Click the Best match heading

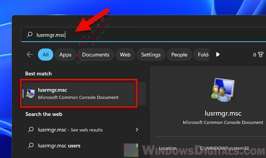pyautogui.click(x=38, y=74)
